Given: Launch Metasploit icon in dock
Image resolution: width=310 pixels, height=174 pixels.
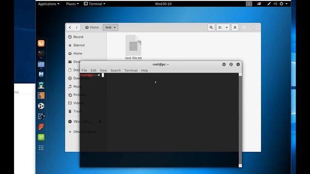Looking at the screenshot, I should (41, 74).
